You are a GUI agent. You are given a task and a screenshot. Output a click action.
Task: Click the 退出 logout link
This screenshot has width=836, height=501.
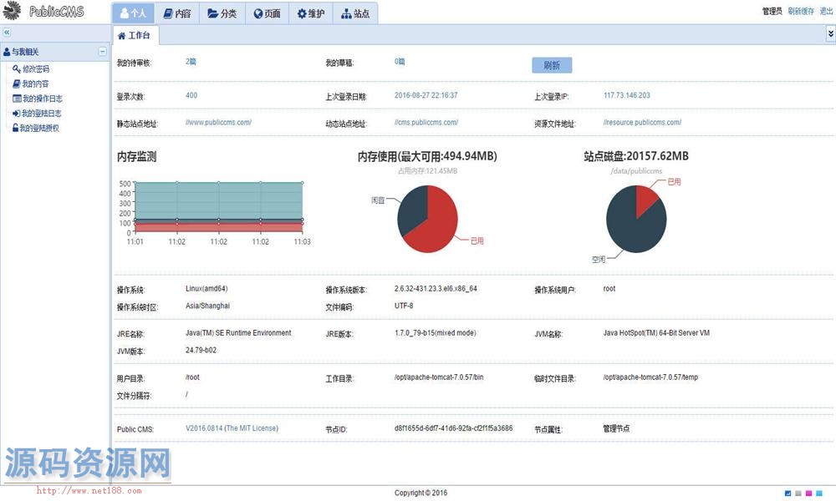click(826, 12)
